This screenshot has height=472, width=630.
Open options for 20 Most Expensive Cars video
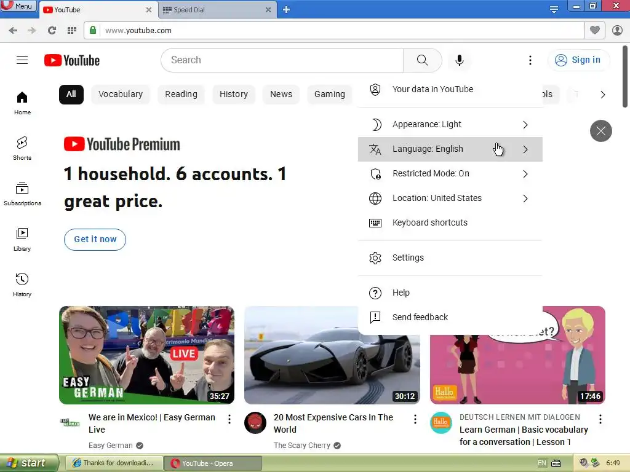[415, 419]
